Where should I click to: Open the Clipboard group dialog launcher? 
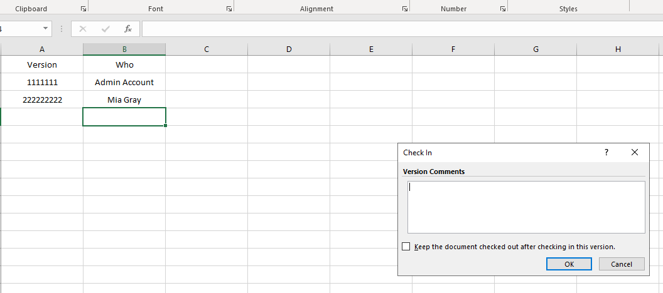pos(84,9)
